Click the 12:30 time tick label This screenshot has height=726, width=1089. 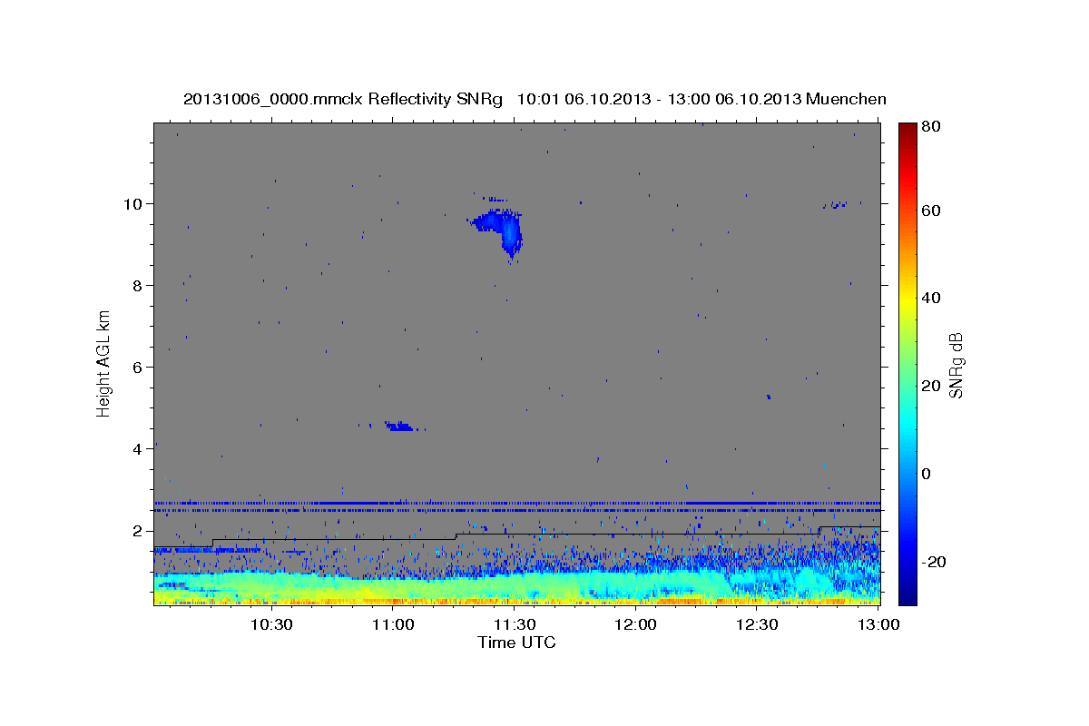[x=757, y=625]
